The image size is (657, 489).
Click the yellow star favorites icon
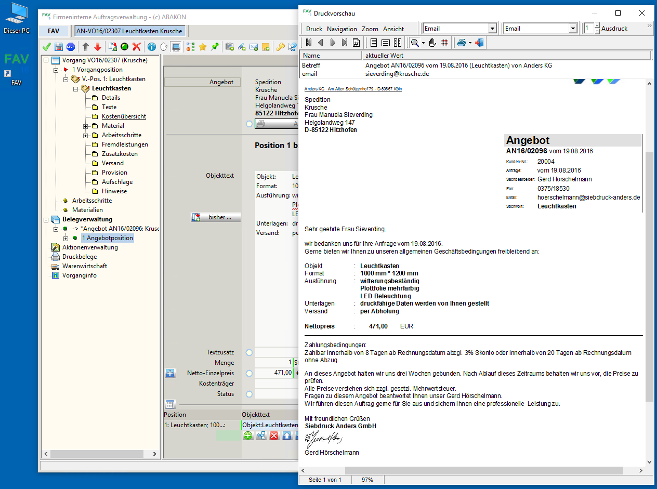coord(203,47)
